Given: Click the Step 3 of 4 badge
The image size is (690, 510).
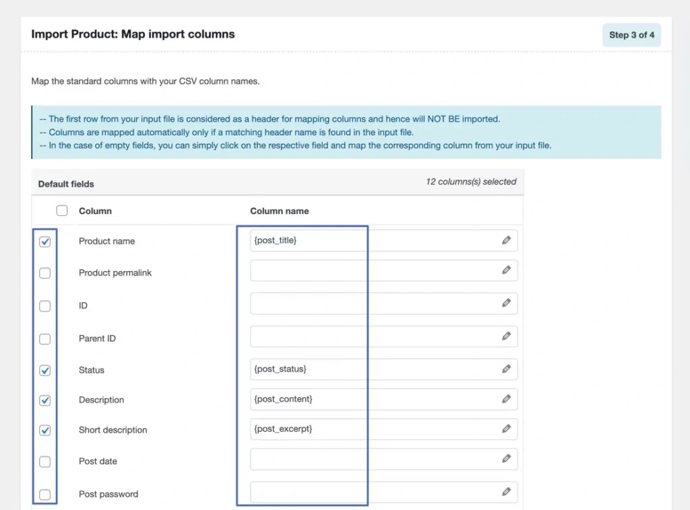Looking at the screenshot, I should (631, 35).
